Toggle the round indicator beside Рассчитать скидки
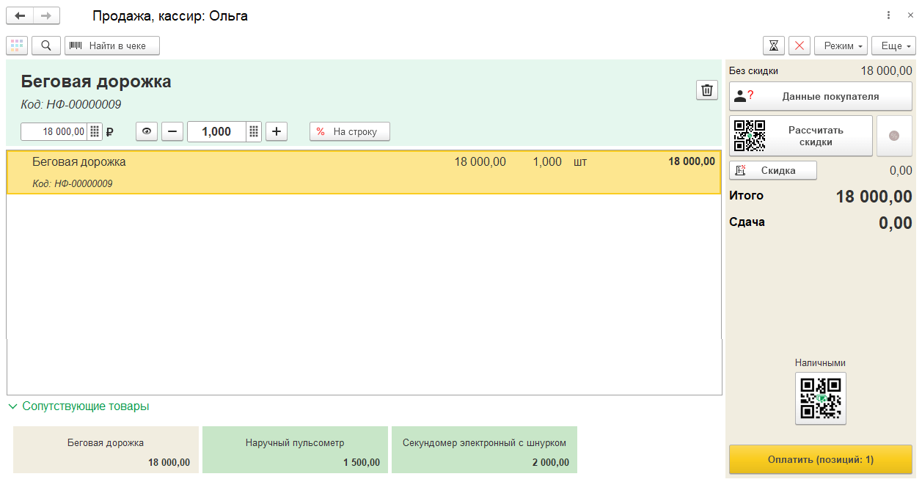This screenshot has width=922, height=482. pyautogui.click(x=893, y=136)
